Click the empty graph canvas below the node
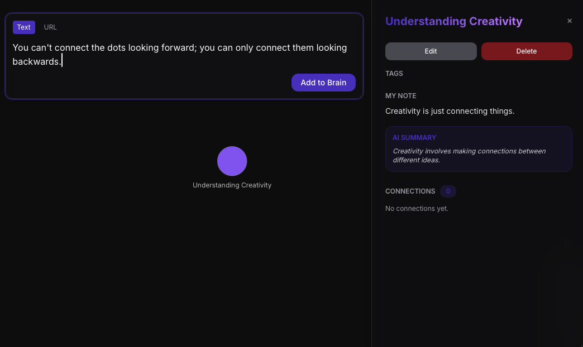This screenshot has height=347, width=583. pyautogui.click(x=184, y=268)
